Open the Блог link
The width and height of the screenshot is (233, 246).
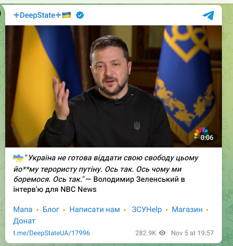[x=51, y=210]
